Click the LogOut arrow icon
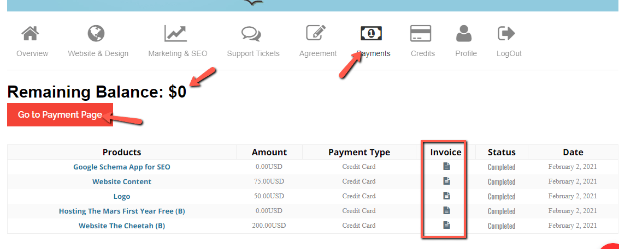 click(506, 34)
